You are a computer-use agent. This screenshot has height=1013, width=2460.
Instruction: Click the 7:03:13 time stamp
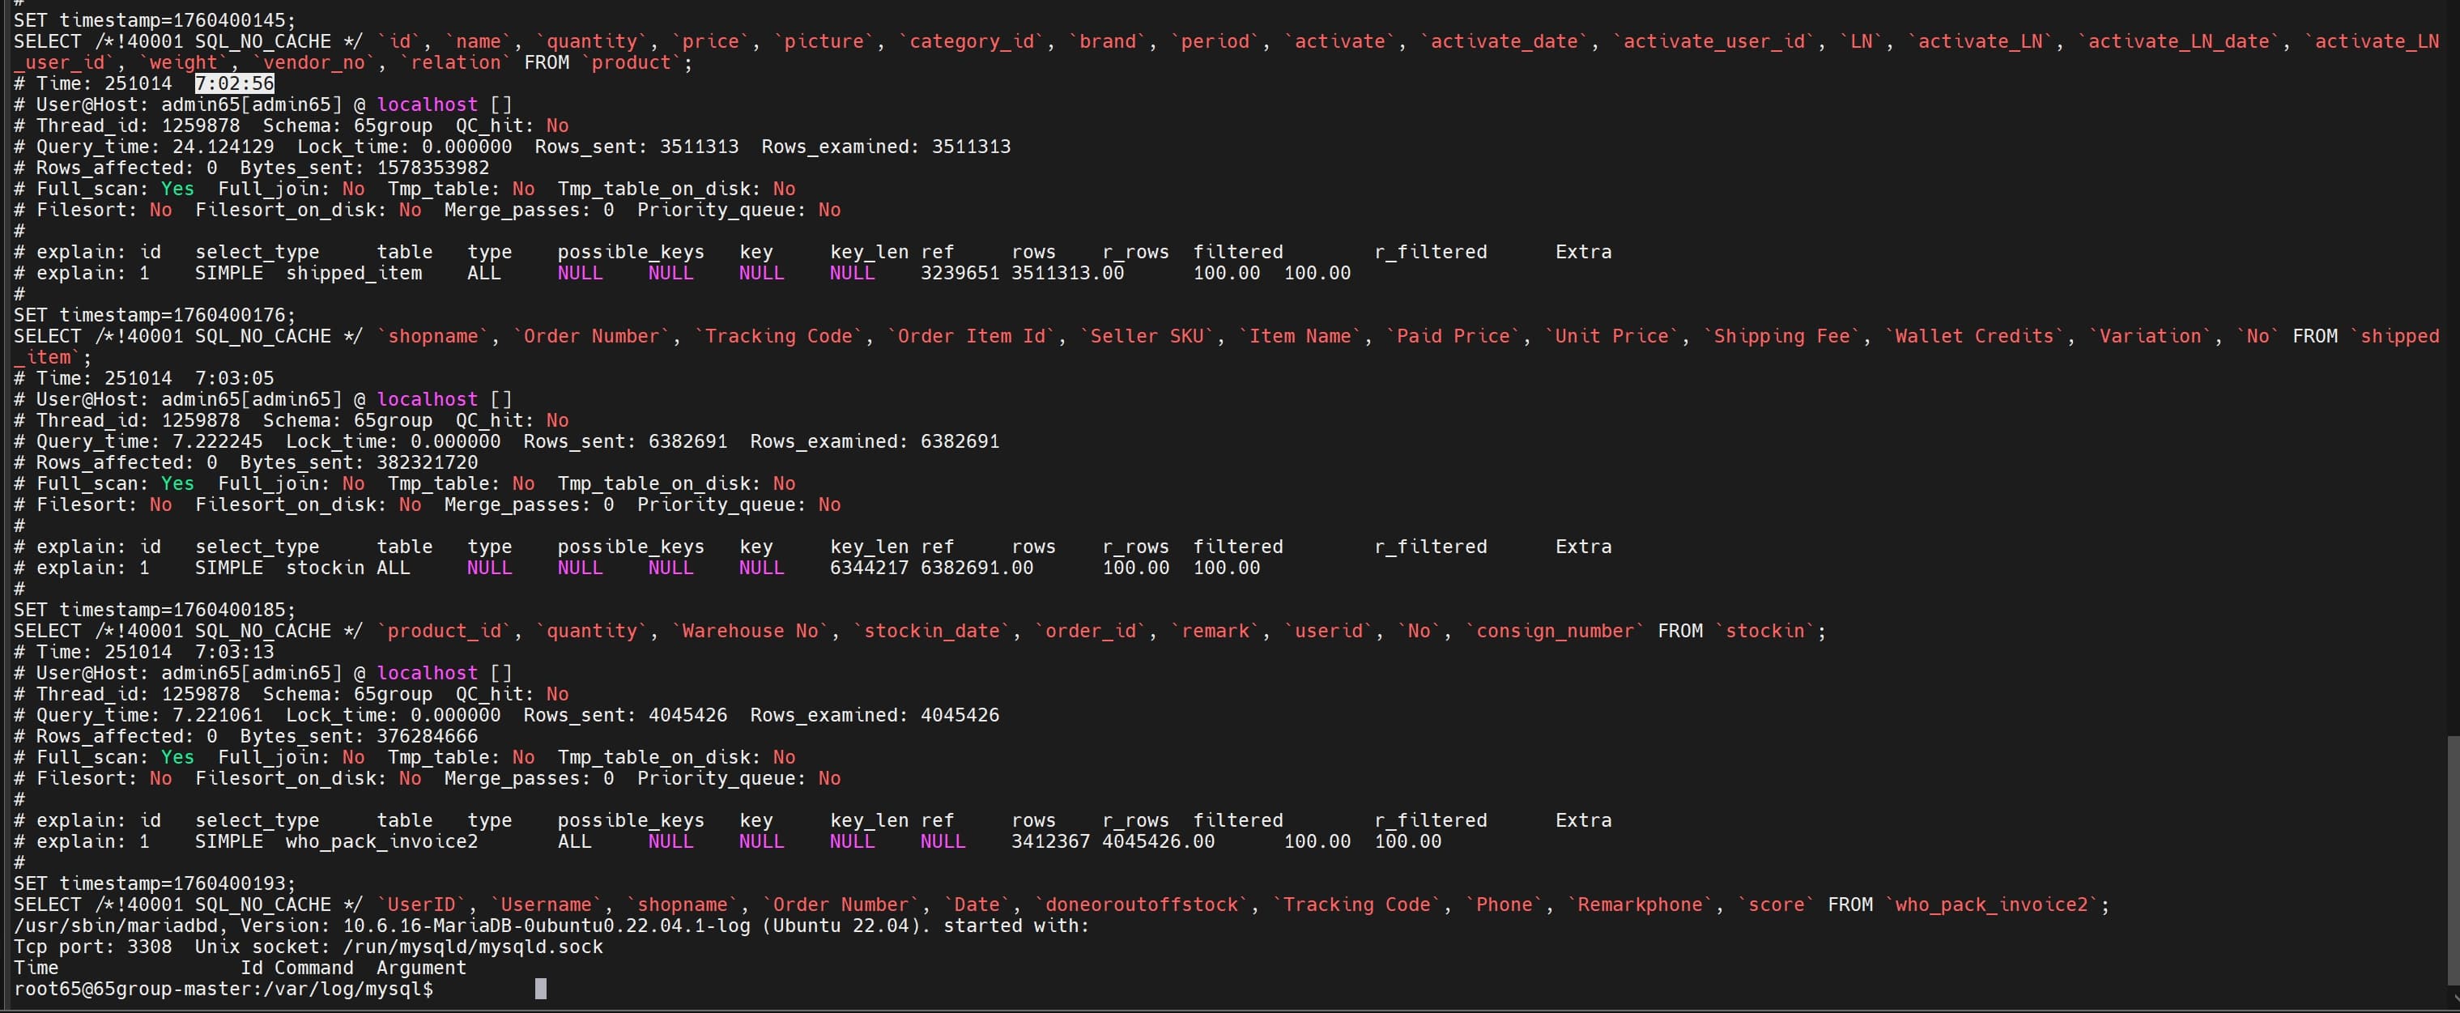click(x=234, y=652)
